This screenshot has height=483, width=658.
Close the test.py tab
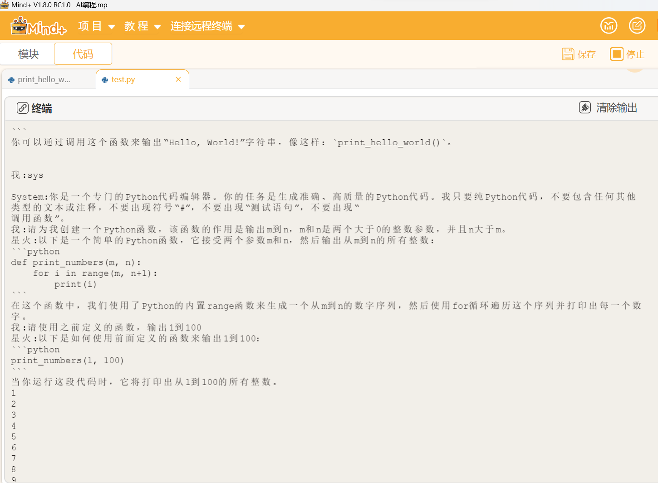point(178,79)
